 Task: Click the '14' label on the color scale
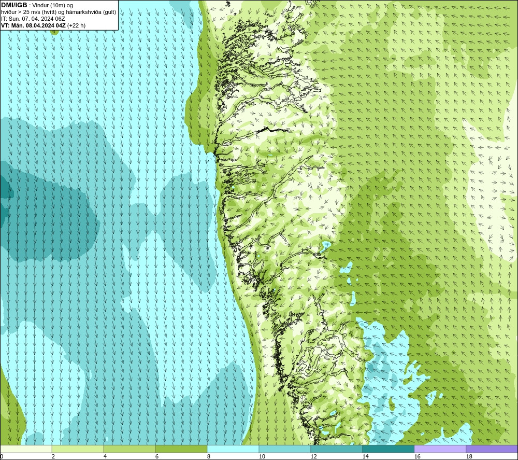point(365,456)
